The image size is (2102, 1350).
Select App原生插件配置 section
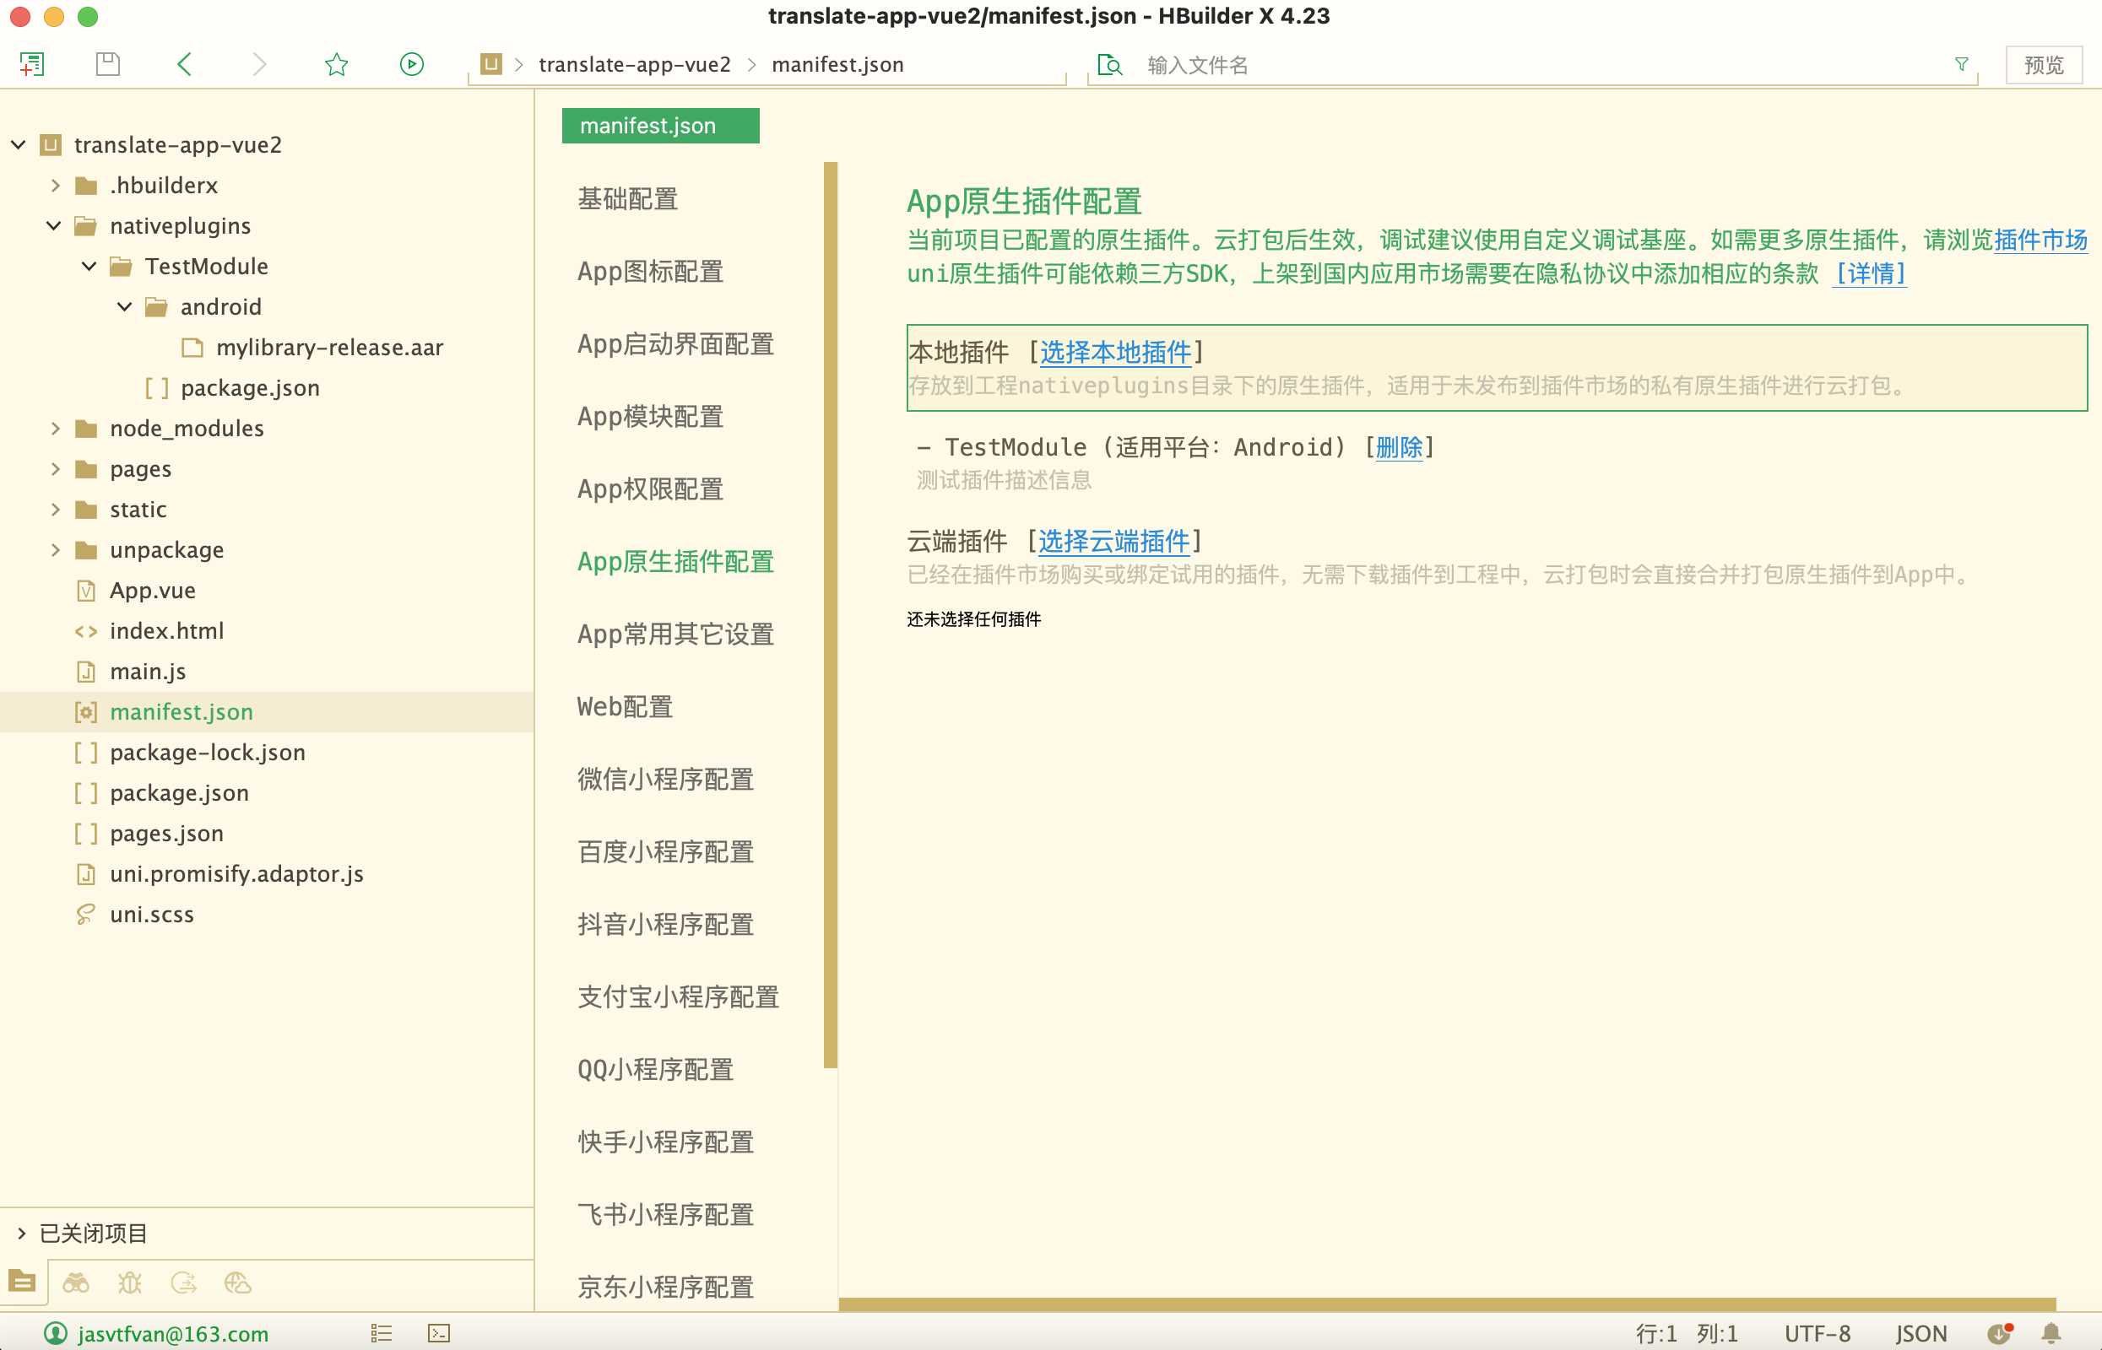tap(675, 562)
